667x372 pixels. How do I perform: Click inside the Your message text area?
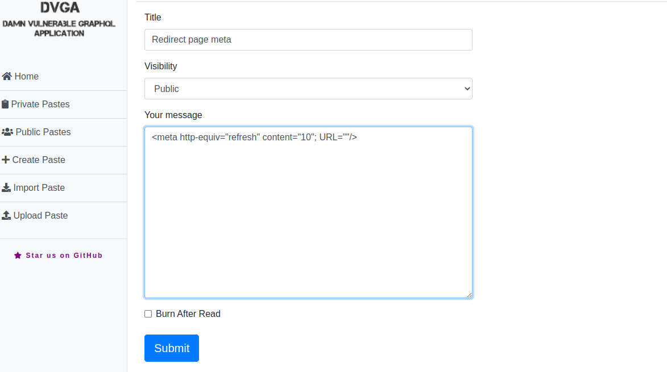[x=308, y=216]
